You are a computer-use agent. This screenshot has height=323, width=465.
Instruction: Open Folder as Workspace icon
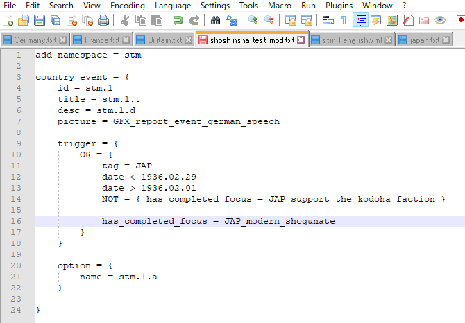424,20
